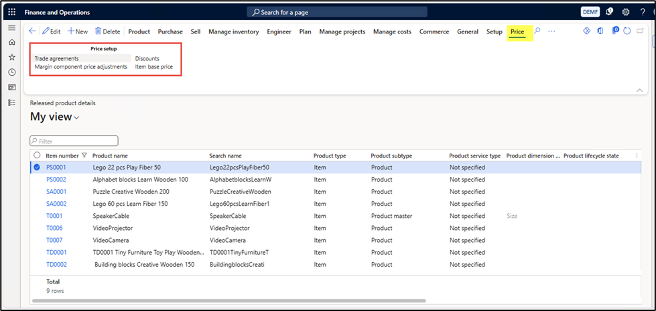Viewport: 656px width, 311px height.
Task: Deselect the PS0001 row checkmark
Action: point(37,168)
